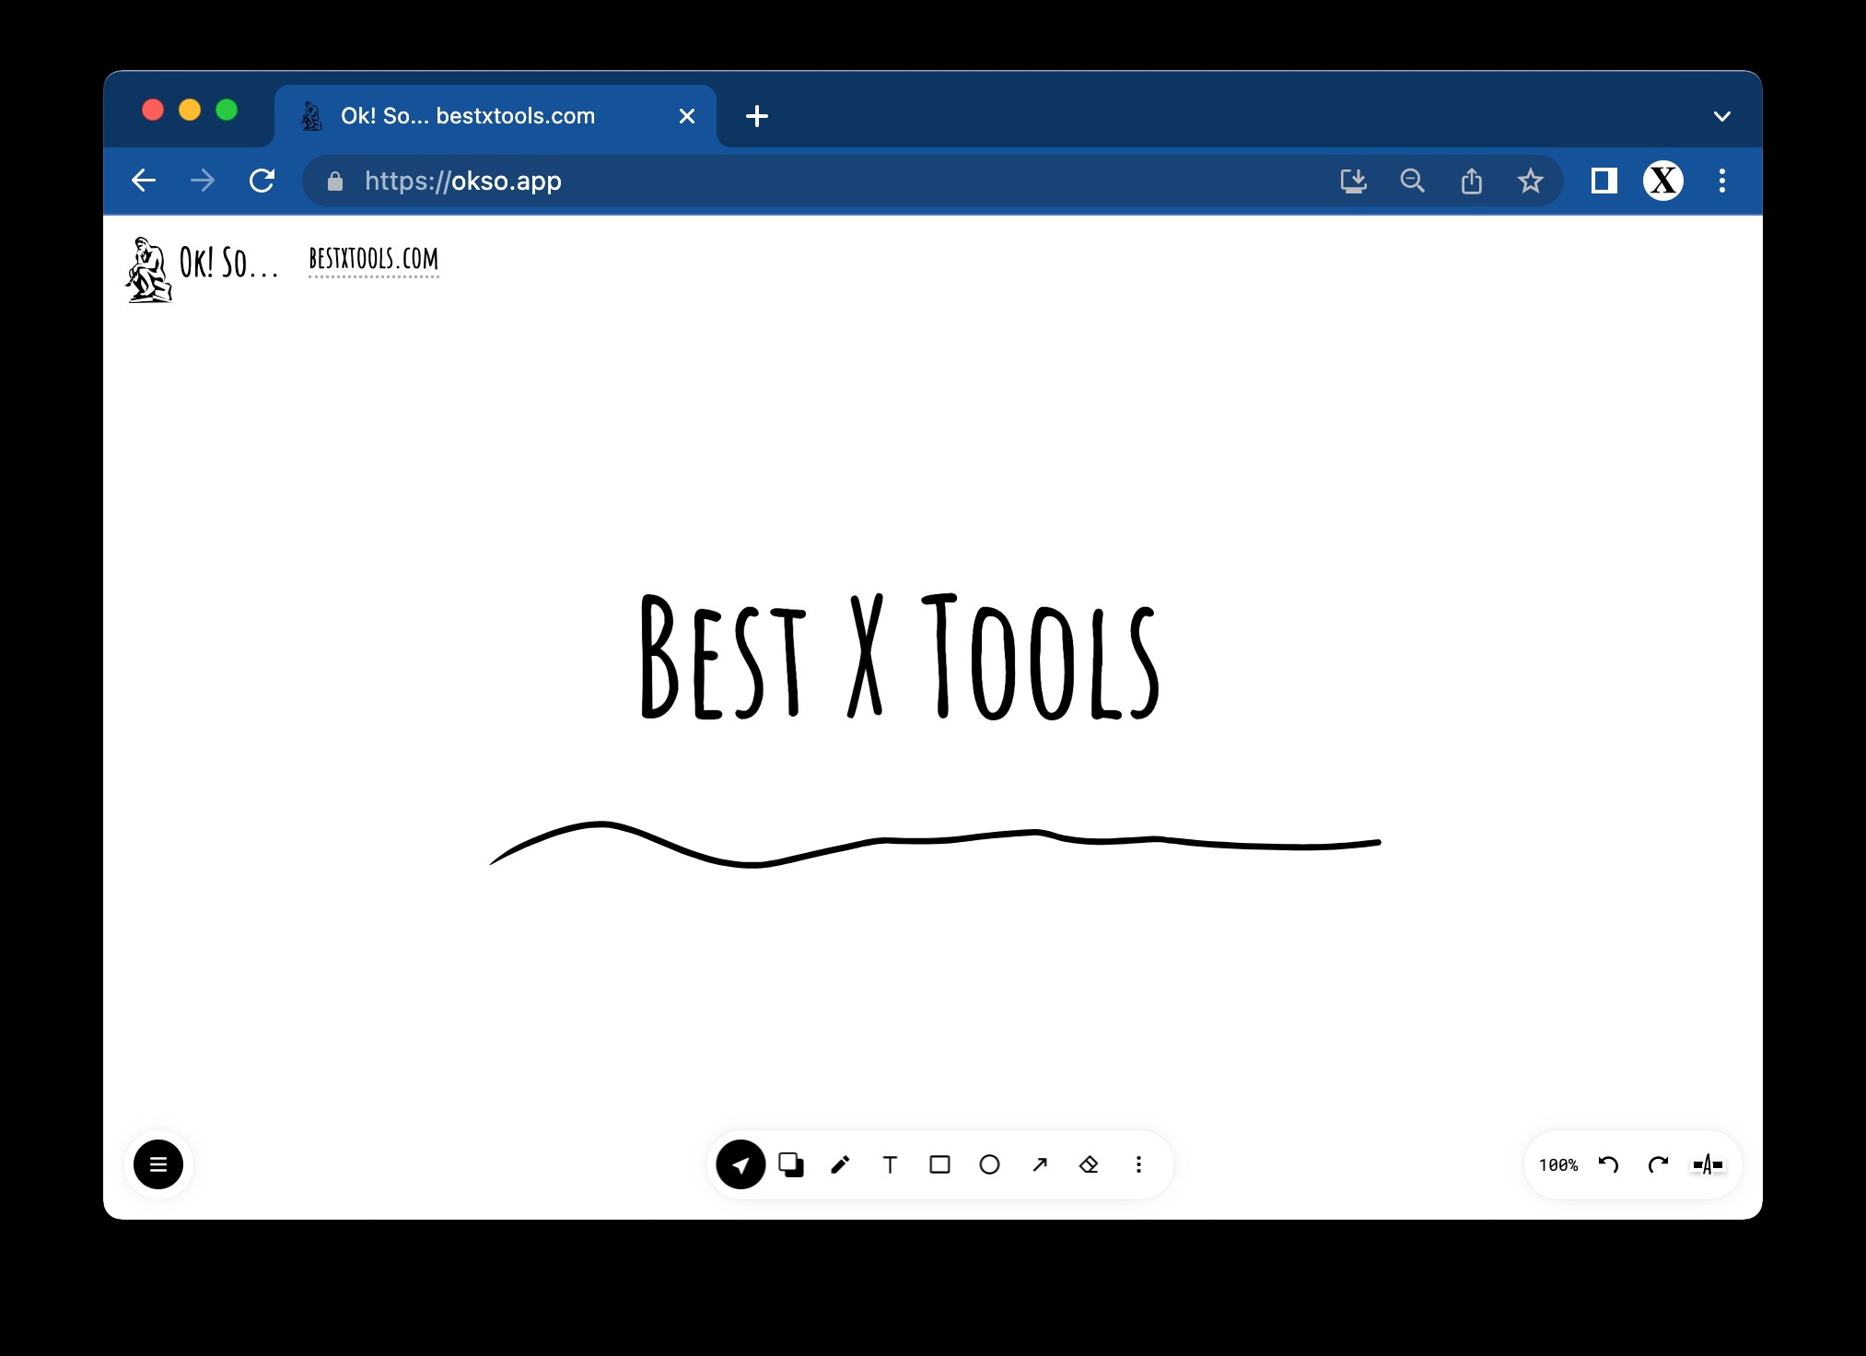The width and height of the screenshot is (1866, 1356).
Task: Select the eraser tool
Action: pos(1089,1165)
